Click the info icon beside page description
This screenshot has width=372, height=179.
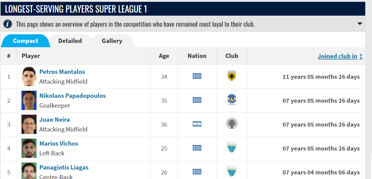[8, 24]
